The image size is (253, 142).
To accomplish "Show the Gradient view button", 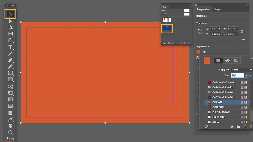I will click(236, 61).
